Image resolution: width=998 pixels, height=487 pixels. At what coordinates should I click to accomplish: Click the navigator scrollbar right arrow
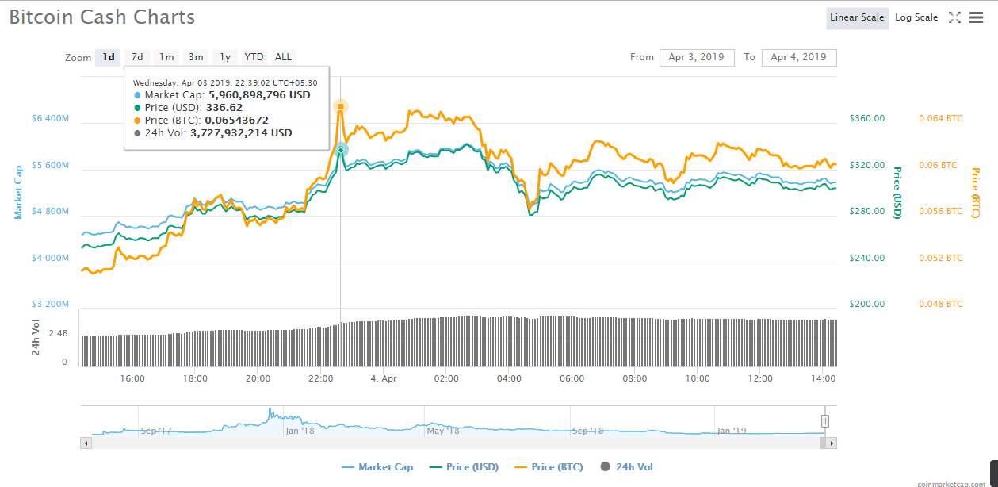pos(832,443)
